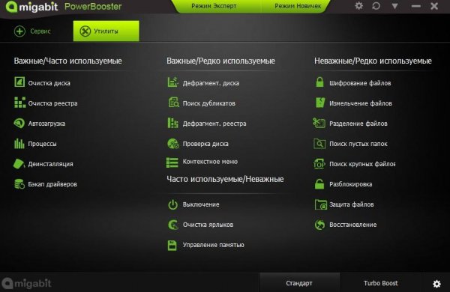Click the Очистка диска icon
The height and width of the screenshot is (292, 450).
point(19,82)
